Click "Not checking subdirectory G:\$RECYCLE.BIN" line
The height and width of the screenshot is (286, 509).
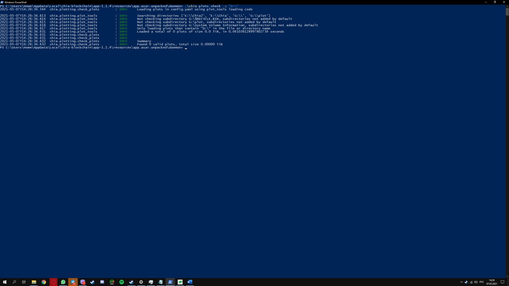coord(215,19)
